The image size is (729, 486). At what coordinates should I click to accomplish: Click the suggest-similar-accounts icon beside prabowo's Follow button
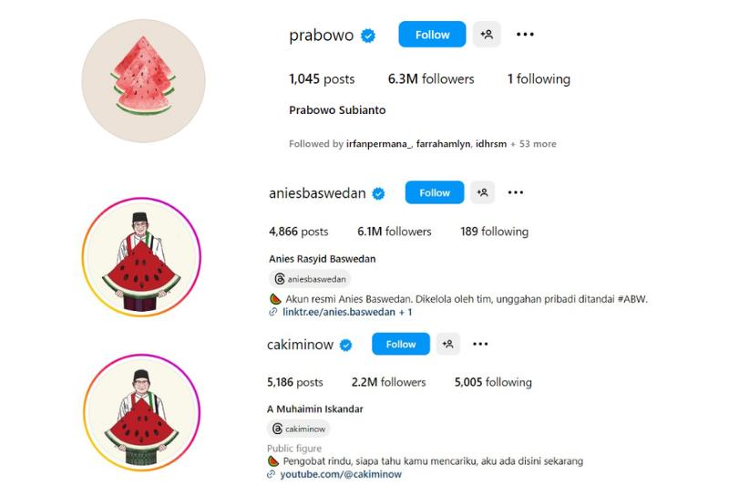pyautogui.click(x=487, y=35)
